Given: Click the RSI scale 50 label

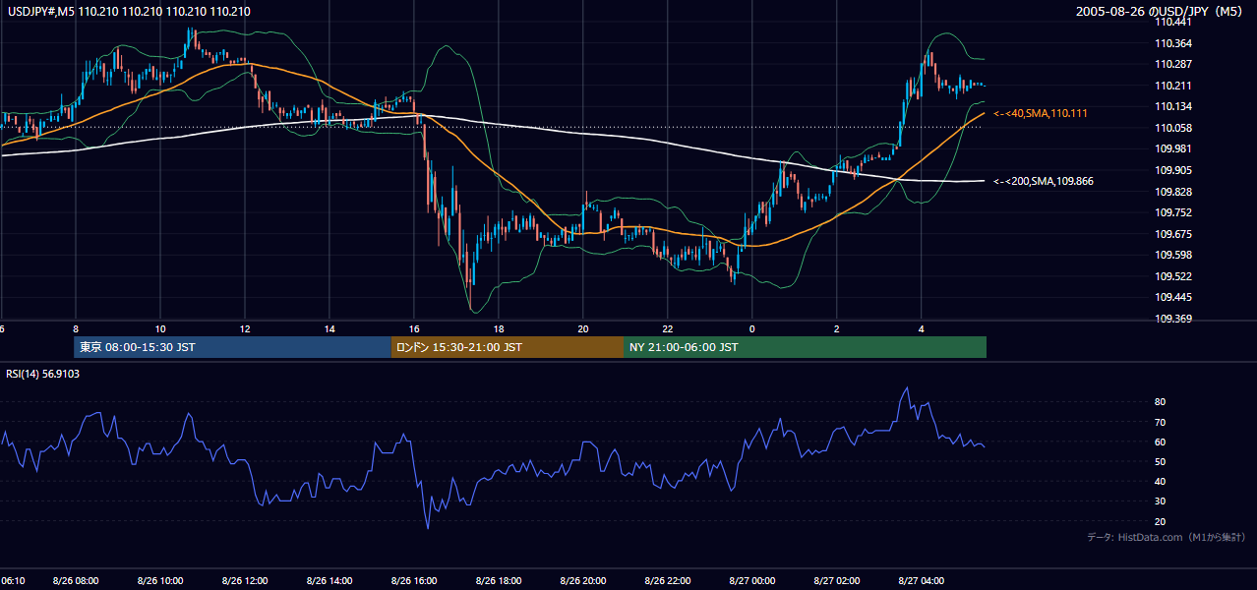Looking at the screenshot, I should click(1161, 461).
